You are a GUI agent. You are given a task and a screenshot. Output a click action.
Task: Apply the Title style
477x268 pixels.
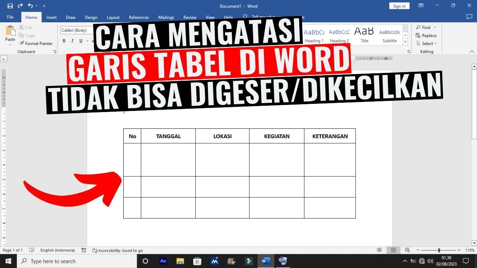pyautogui.click(x=364, y=36)
